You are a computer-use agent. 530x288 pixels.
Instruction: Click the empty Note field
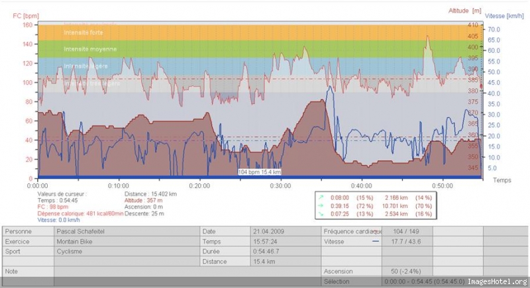[187, 271]
